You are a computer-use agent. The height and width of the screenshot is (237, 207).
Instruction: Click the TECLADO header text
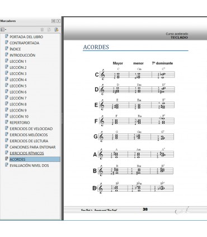(x=179, y=38)
